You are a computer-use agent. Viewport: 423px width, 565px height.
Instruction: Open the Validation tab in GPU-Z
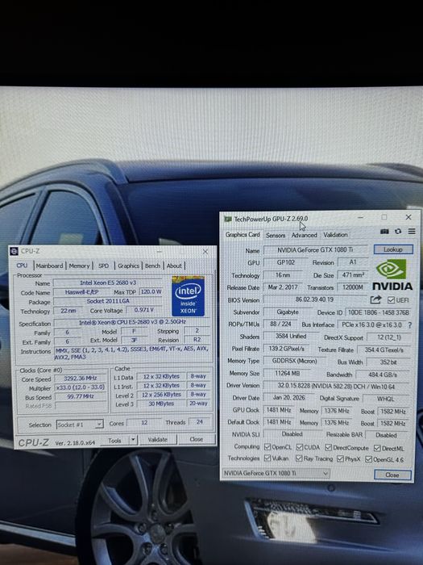point(335,235)
